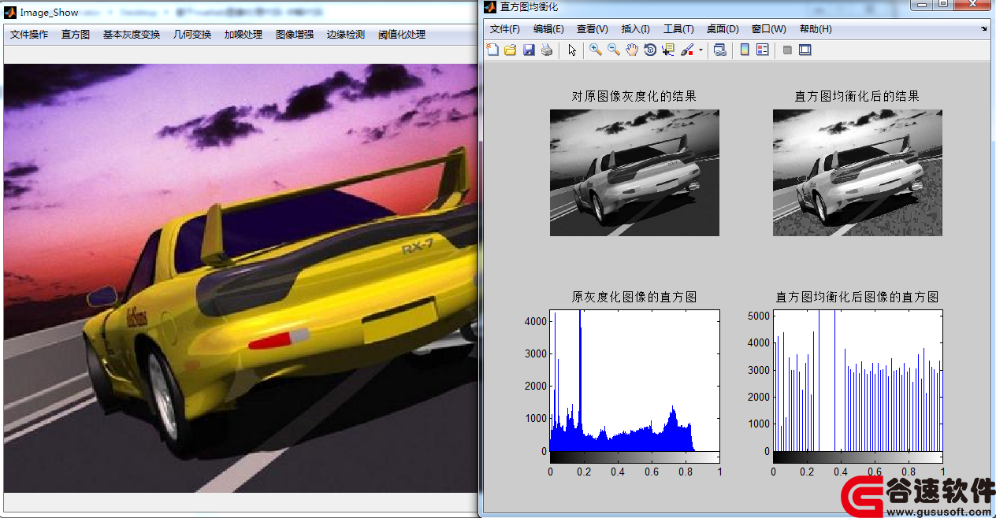Click the New Figure icon in toolbar
The width and height of the screenshot is (996, 518).
coord(492,50)
